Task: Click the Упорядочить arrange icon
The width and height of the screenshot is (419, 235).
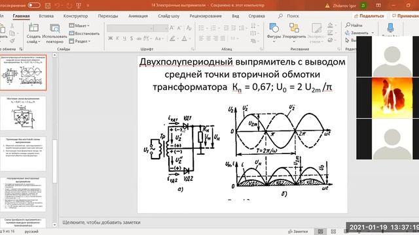Action: [x=294, y=27]
